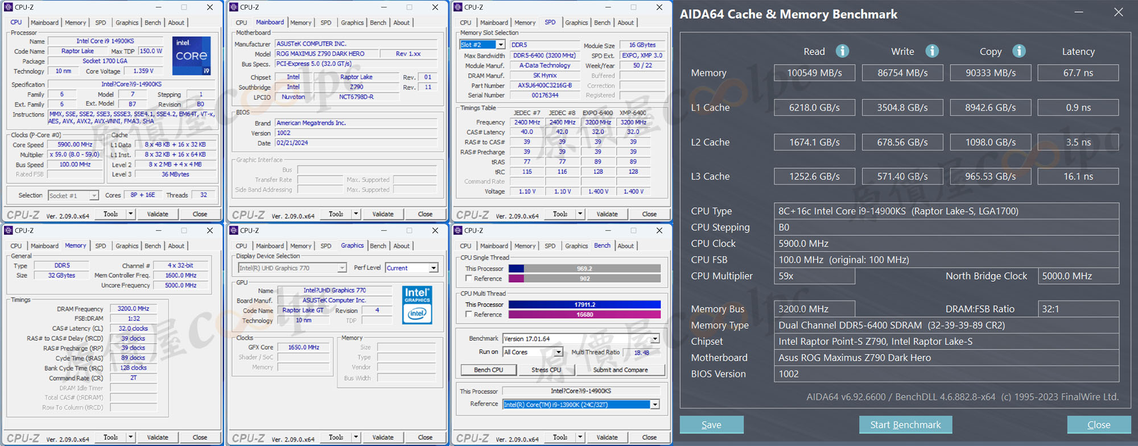Click the CPU-Z title icon of the CPU Single Thread window
The image size is (1138, 446).
(458, 231)
